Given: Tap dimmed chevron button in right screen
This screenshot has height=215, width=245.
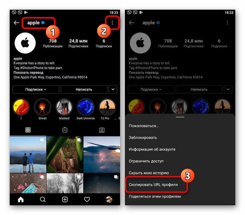Looking at the screenshot, I should click(228, 89).
